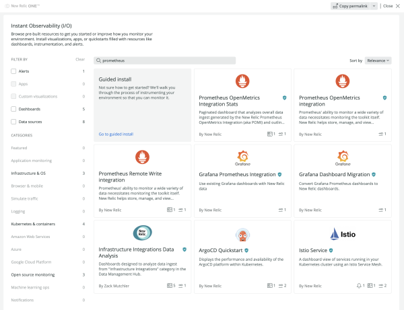
Task: Toggle the Apps filter checkbox
Action: (13, 84)
